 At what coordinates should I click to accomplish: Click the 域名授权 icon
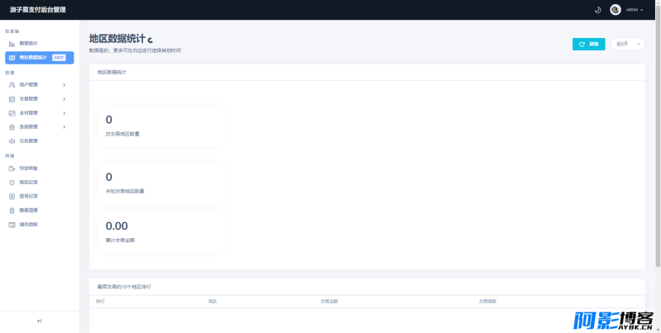pyautogui.click(x=12, y=225)
